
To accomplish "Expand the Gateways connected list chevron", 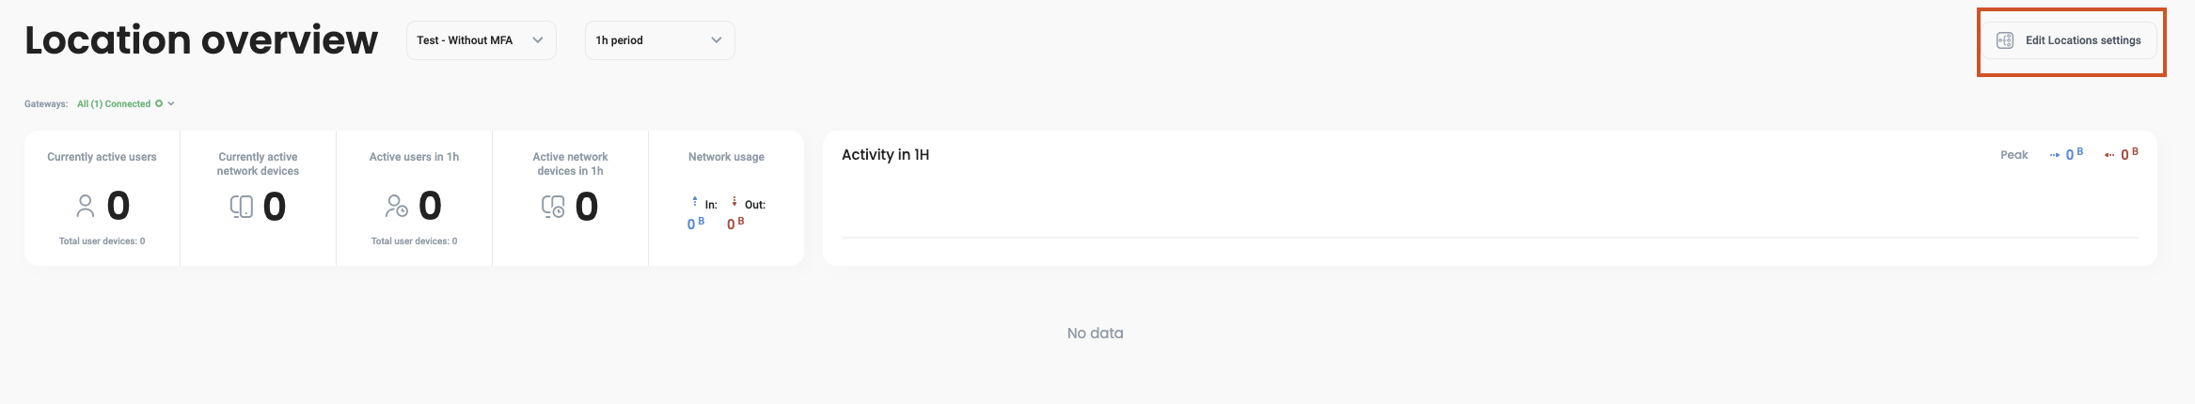I will coord(171,104).
